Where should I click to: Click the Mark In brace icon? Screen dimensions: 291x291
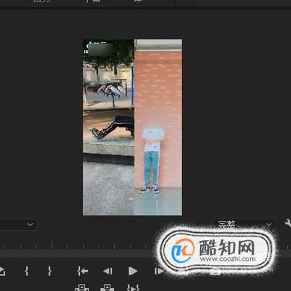click(27, 271)
